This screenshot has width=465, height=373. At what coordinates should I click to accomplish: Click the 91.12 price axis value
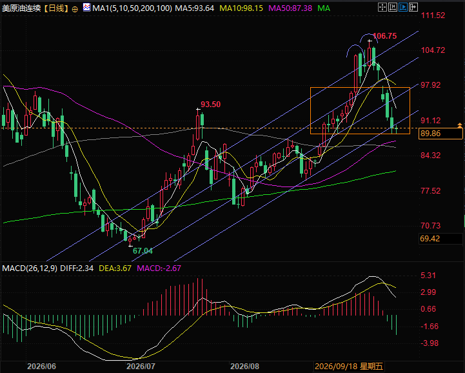point(431,121)
